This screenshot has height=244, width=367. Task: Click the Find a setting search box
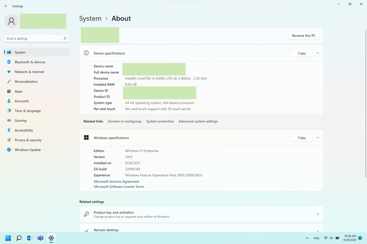coord(35,38)
